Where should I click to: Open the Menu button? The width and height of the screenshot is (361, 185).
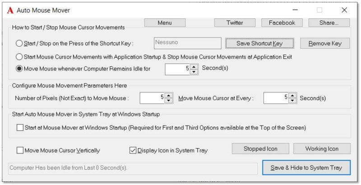click(165, 23)
